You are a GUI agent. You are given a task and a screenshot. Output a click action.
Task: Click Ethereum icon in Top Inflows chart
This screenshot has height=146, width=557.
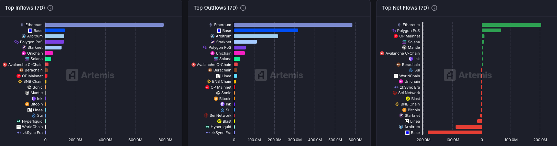(x=22, y=25)
